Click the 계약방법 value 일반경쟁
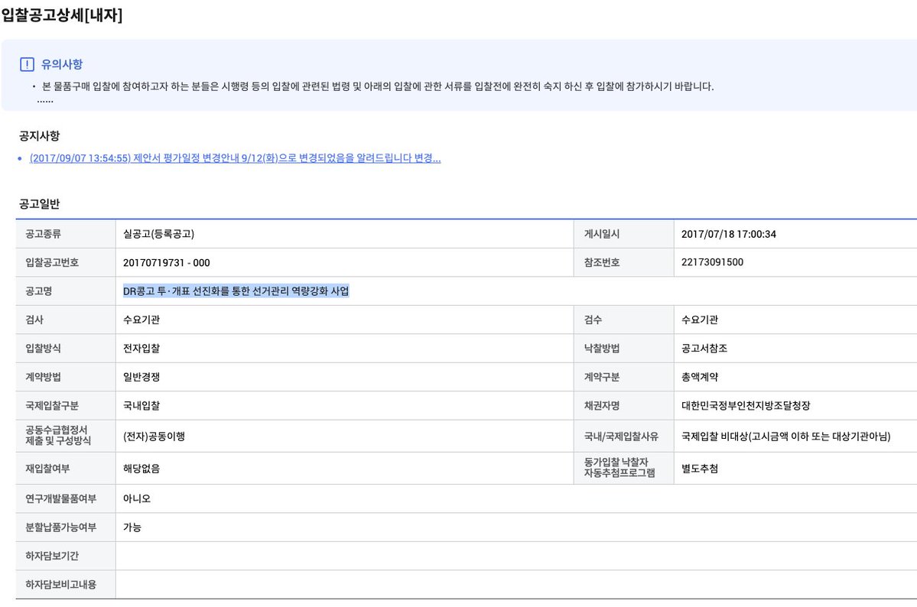 point(141,377)
